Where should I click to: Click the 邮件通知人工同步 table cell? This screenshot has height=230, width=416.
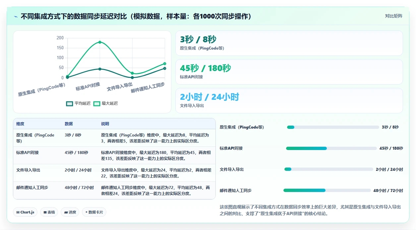tap(37, 191)
